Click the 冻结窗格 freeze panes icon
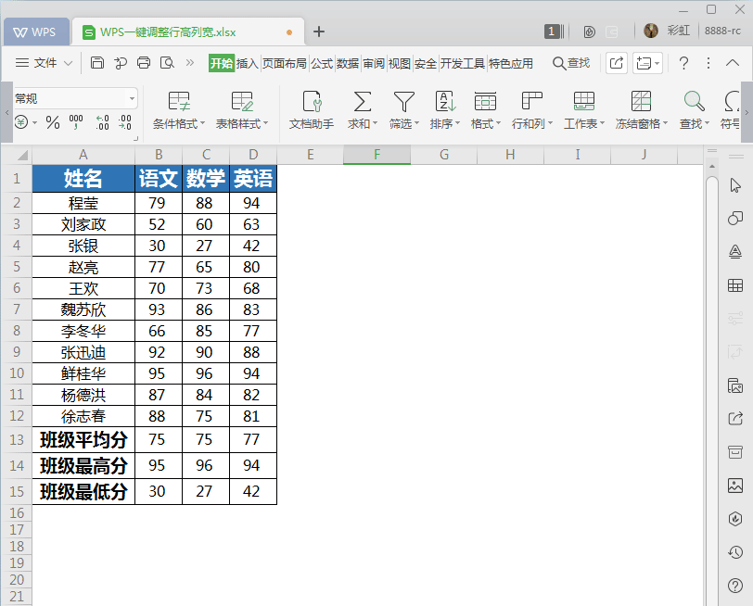 [x=641, y=102]
